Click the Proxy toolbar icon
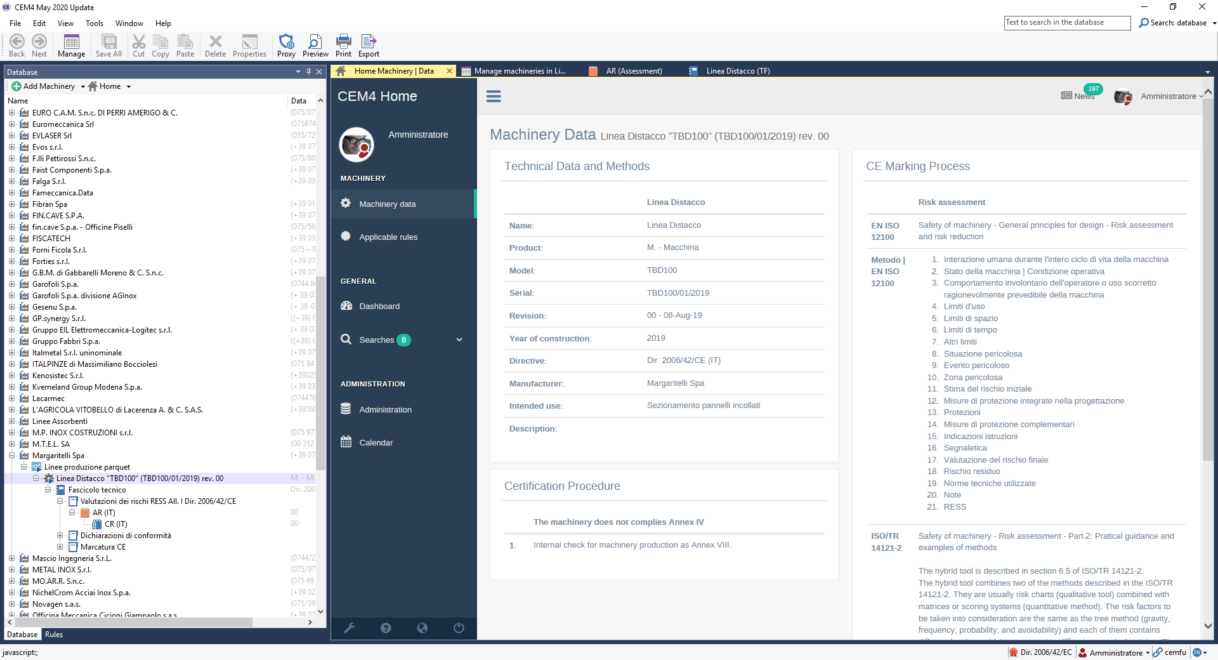This screenshot has height=660, width=1218. (286, 45)
